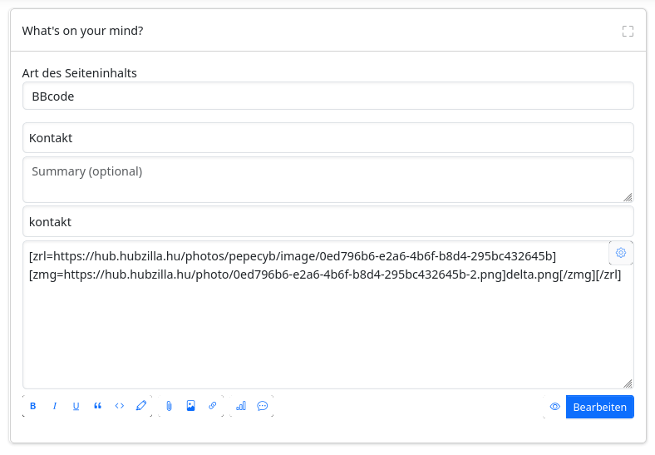This screenshot has width=655, height=455.
Task: Attach a file with paperclip icon
Action: coord(169,406)
